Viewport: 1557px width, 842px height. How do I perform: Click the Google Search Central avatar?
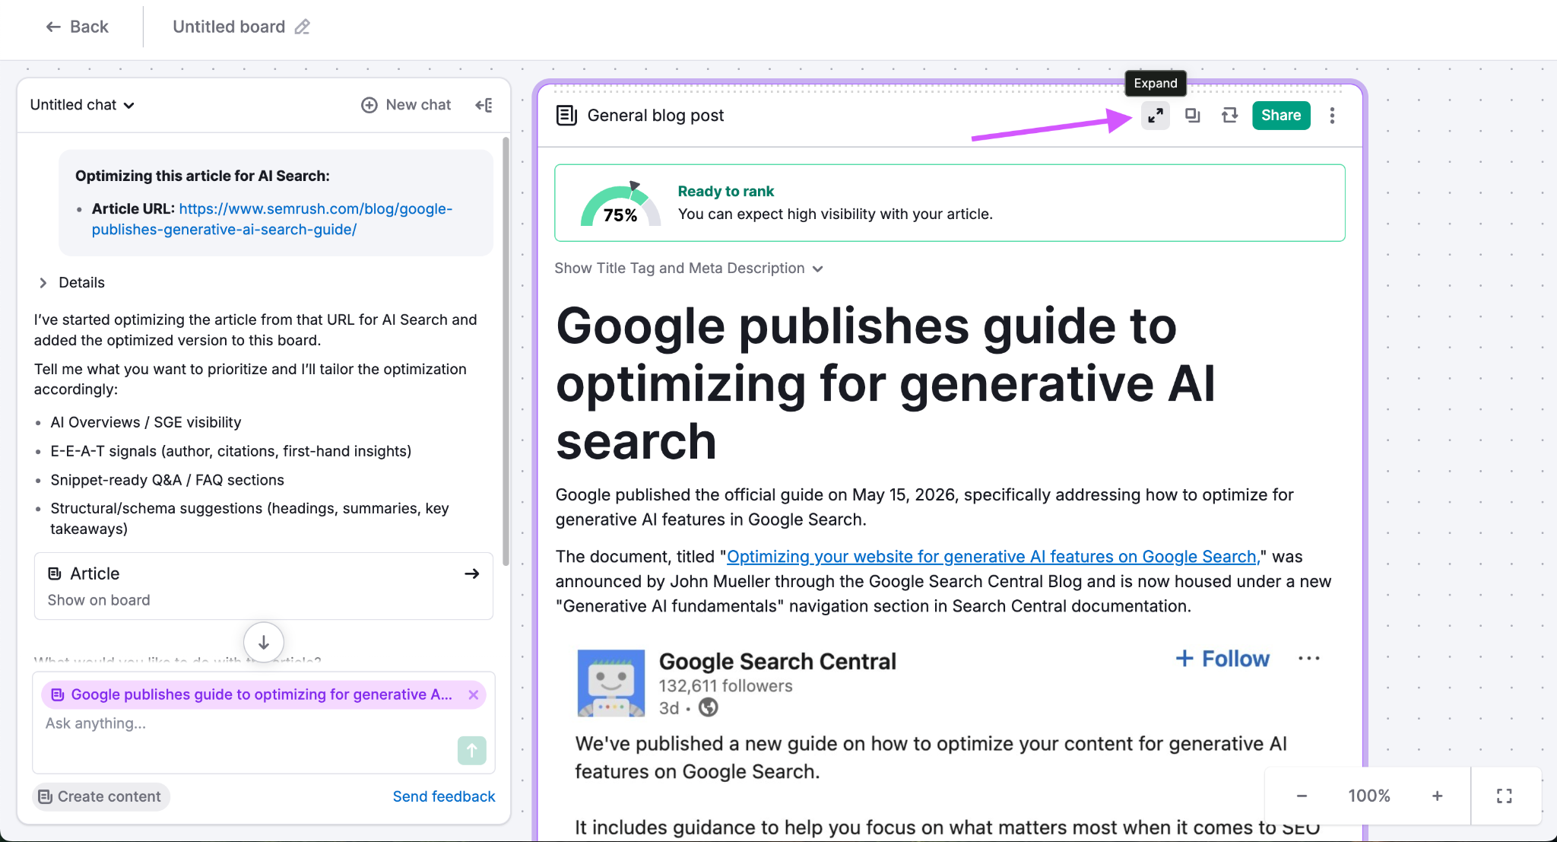[610, 683]
